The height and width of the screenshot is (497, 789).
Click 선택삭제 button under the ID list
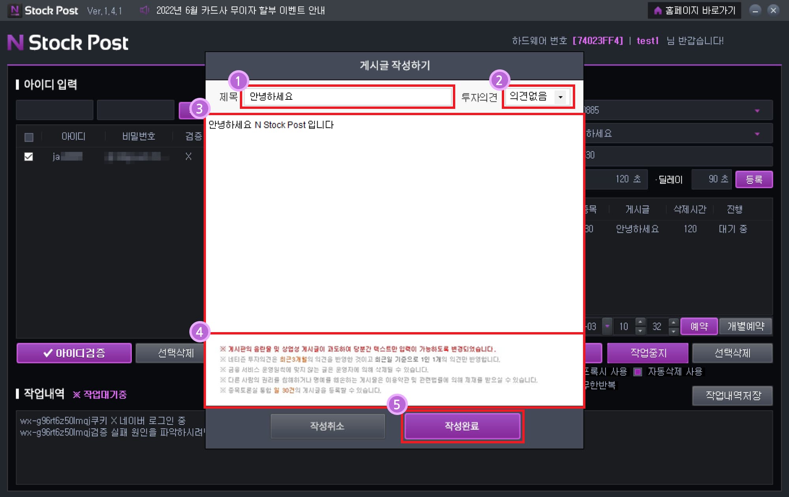170,353
